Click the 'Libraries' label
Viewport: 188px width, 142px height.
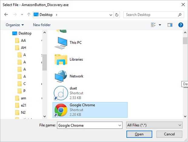click(x=76, y=59)
